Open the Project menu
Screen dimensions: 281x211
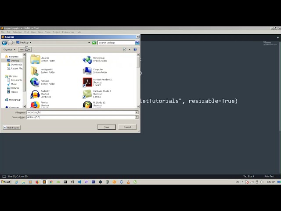pyautogui.click(x=56, y=32)
